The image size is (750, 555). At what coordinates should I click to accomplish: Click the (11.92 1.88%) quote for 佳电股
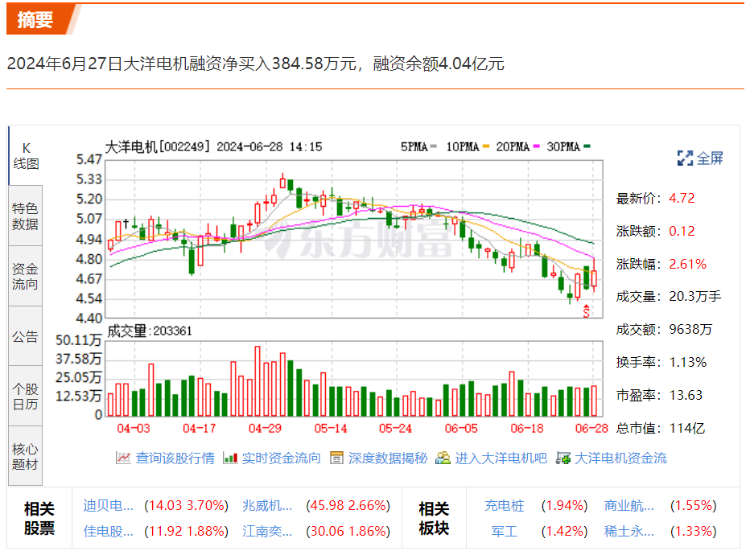coord(187,531)
